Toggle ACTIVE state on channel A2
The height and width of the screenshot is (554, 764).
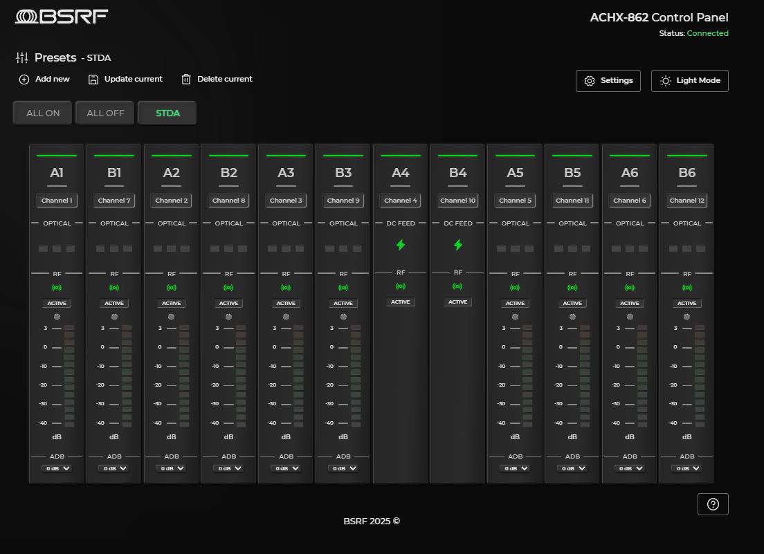tap(172, 304)
